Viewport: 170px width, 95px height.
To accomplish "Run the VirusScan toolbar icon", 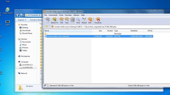I will coord(98,21).
